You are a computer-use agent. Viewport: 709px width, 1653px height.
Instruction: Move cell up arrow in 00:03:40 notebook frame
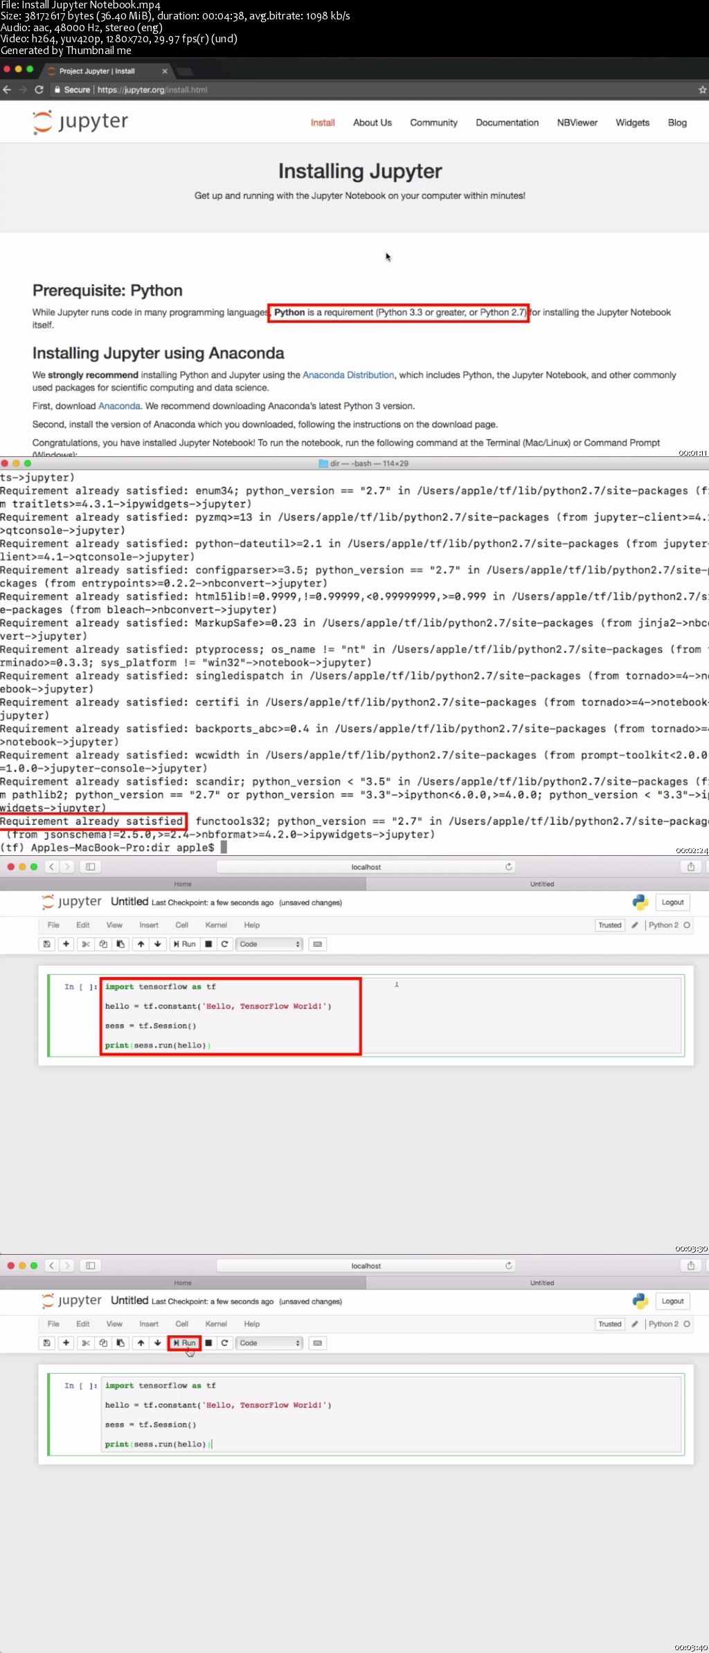coord(141,1343)
